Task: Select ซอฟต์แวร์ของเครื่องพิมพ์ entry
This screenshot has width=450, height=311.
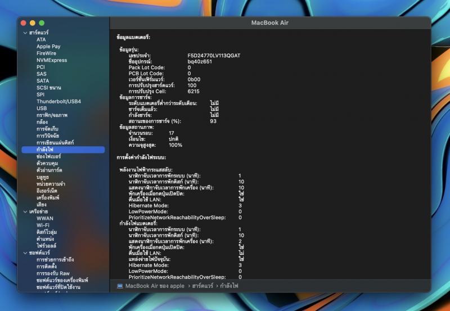Action: coord(62,280)
